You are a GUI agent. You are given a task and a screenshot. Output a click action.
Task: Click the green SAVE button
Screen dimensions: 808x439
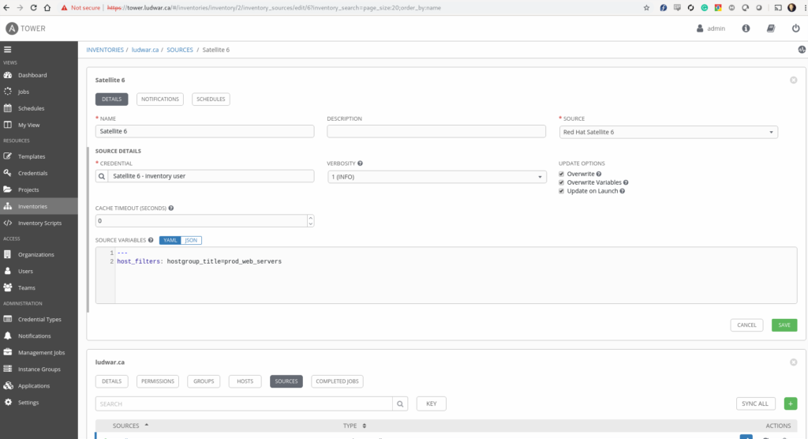tap(784, 325)
